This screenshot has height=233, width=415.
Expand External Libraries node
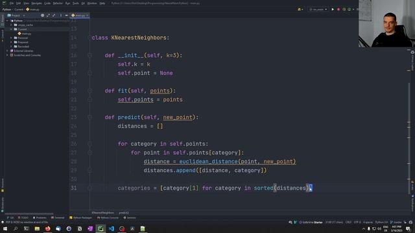coord(7,50)
